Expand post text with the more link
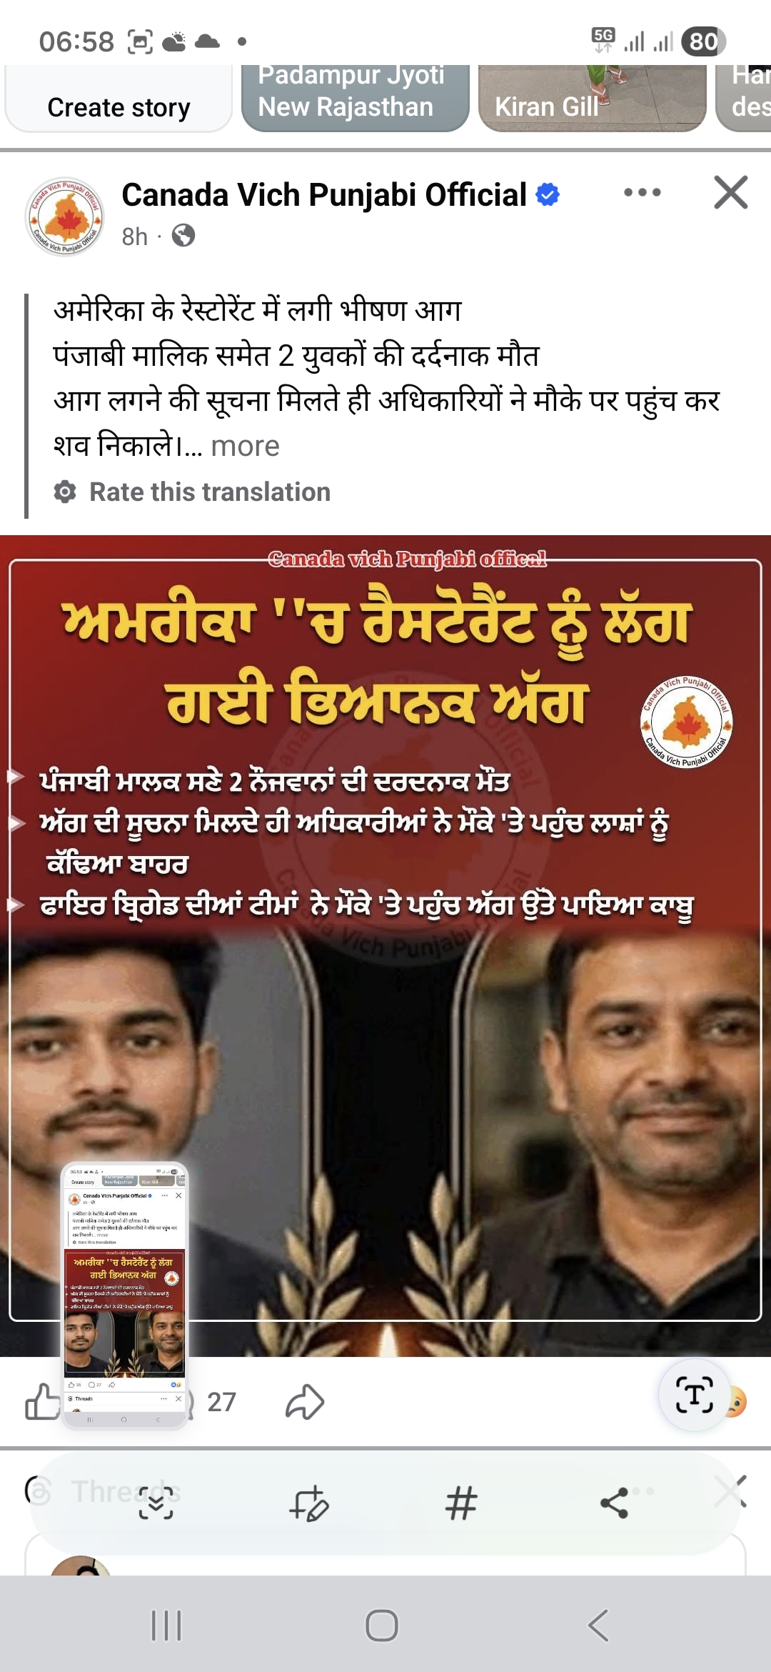The height and width of the screenshot is (1672, 771). pyautogui.click(x=245, y=446)
